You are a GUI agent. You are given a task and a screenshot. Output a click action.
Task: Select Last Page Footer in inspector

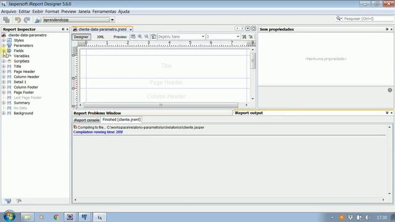click(x=27, y=97)
